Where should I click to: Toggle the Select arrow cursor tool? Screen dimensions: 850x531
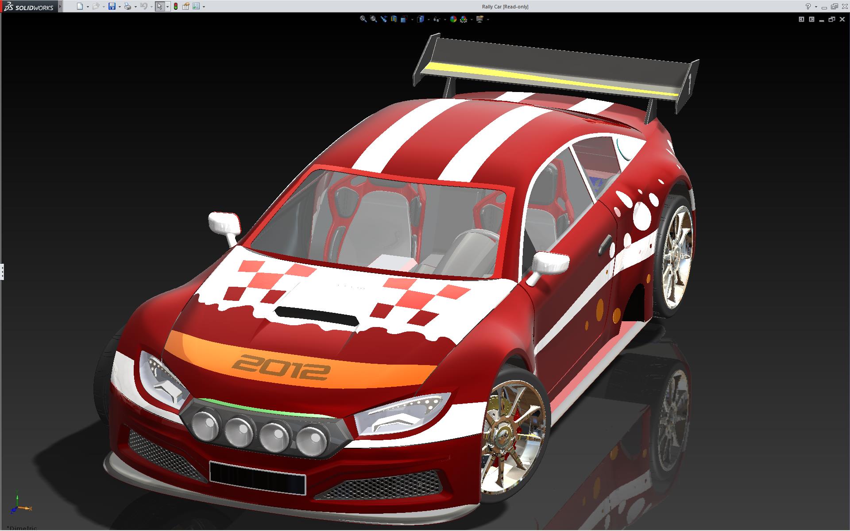[x=159, y=6]
